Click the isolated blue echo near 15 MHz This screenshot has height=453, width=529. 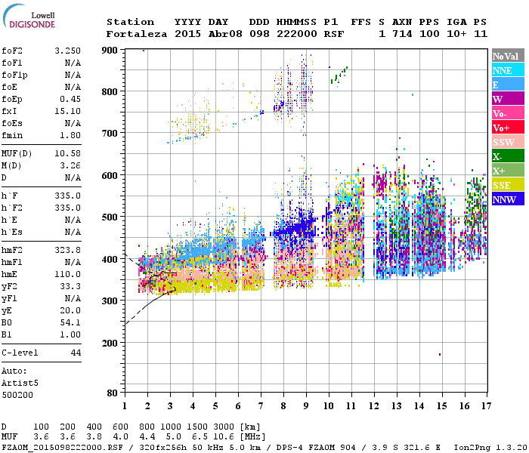[x=440, y=354]
